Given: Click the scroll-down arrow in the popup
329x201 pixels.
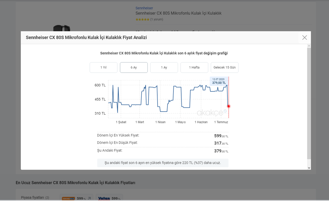Looking at the screenshot, I should [309, 168].
